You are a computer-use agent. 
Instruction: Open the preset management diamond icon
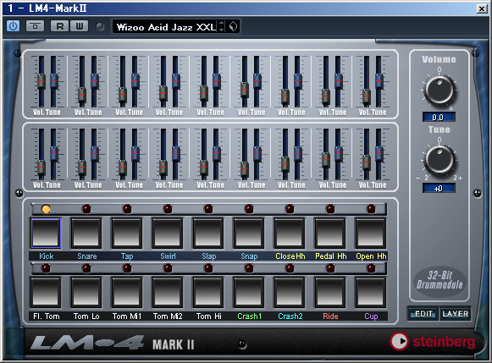click(233, 26)
